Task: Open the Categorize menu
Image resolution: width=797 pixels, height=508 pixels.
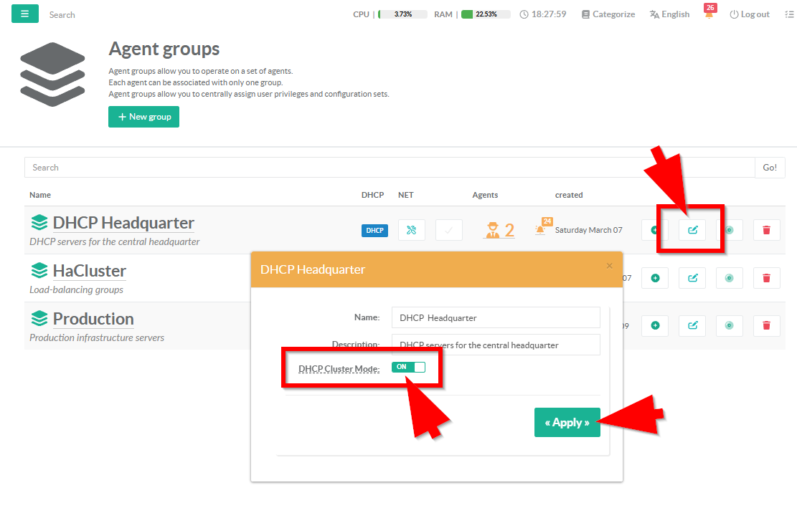Action: 608,14
